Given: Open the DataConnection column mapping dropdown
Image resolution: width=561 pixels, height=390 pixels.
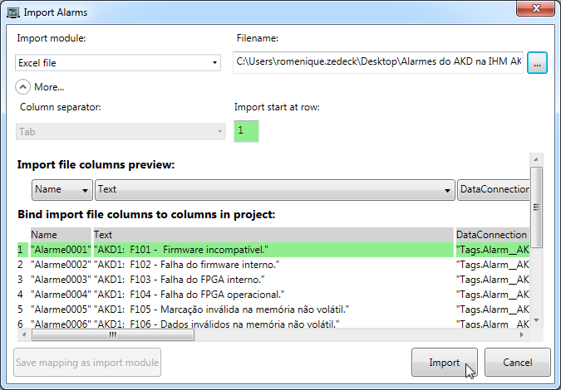Looking at the screenshot, I should [x=494, y=190].
